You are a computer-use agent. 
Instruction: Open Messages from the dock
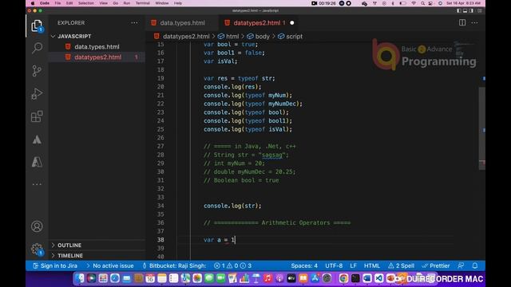pyautogui.click(x=209, y=278)
